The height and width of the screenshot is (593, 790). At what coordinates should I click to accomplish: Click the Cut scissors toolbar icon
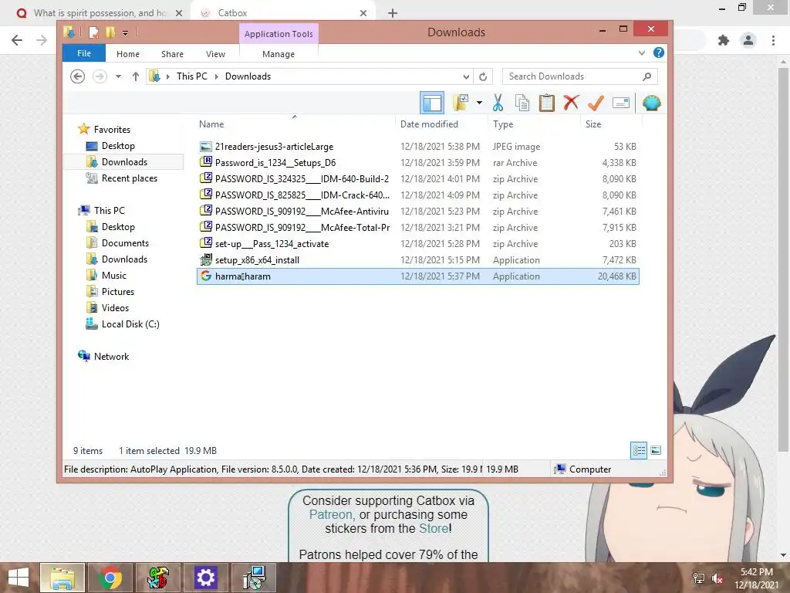pos(498,103)
